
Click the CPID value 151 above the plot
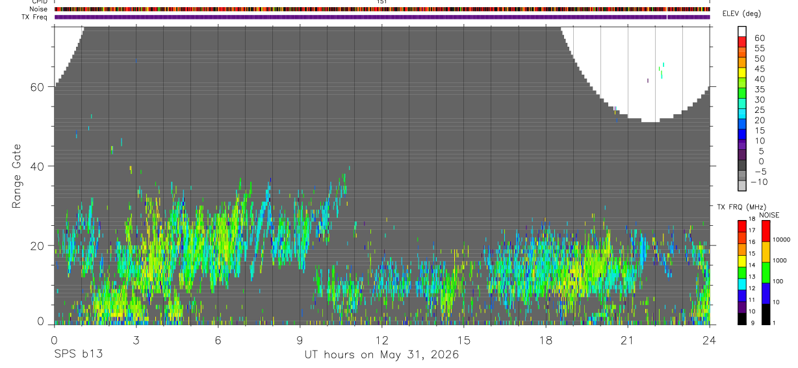(382, 2)
